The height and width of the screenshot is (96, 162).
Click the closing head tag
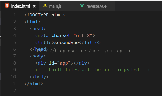pyautogui.click(x=39, y=49)
